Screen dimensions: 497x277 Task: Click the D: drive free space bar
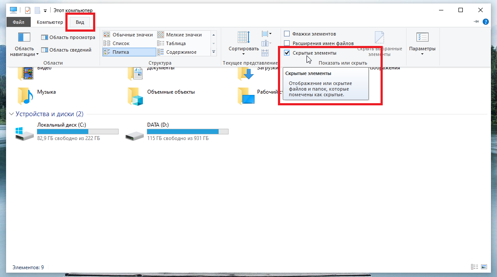point(187,131)
